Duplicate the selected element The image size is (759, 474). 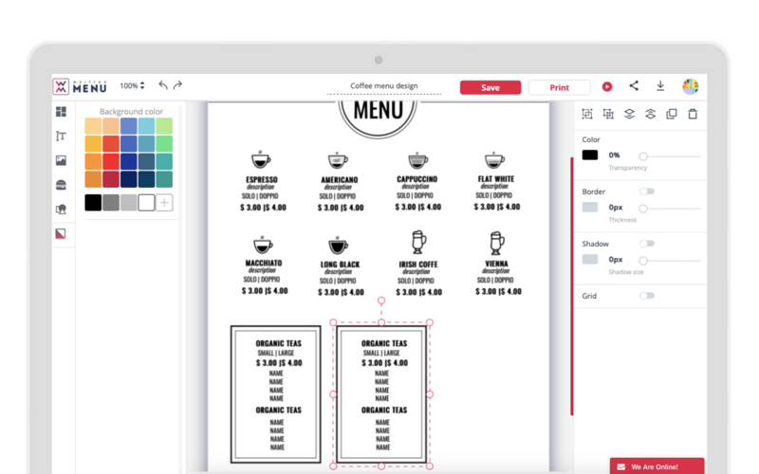click(x=672, y=114)
